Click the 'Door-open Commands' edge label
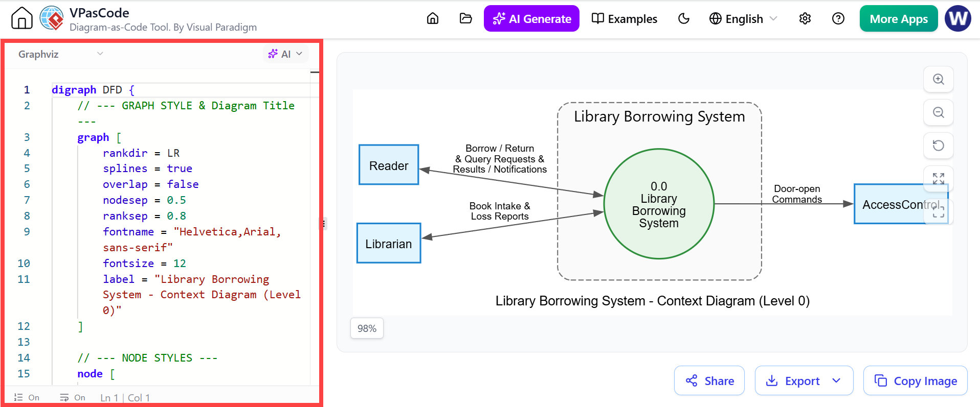 [797, 194]
